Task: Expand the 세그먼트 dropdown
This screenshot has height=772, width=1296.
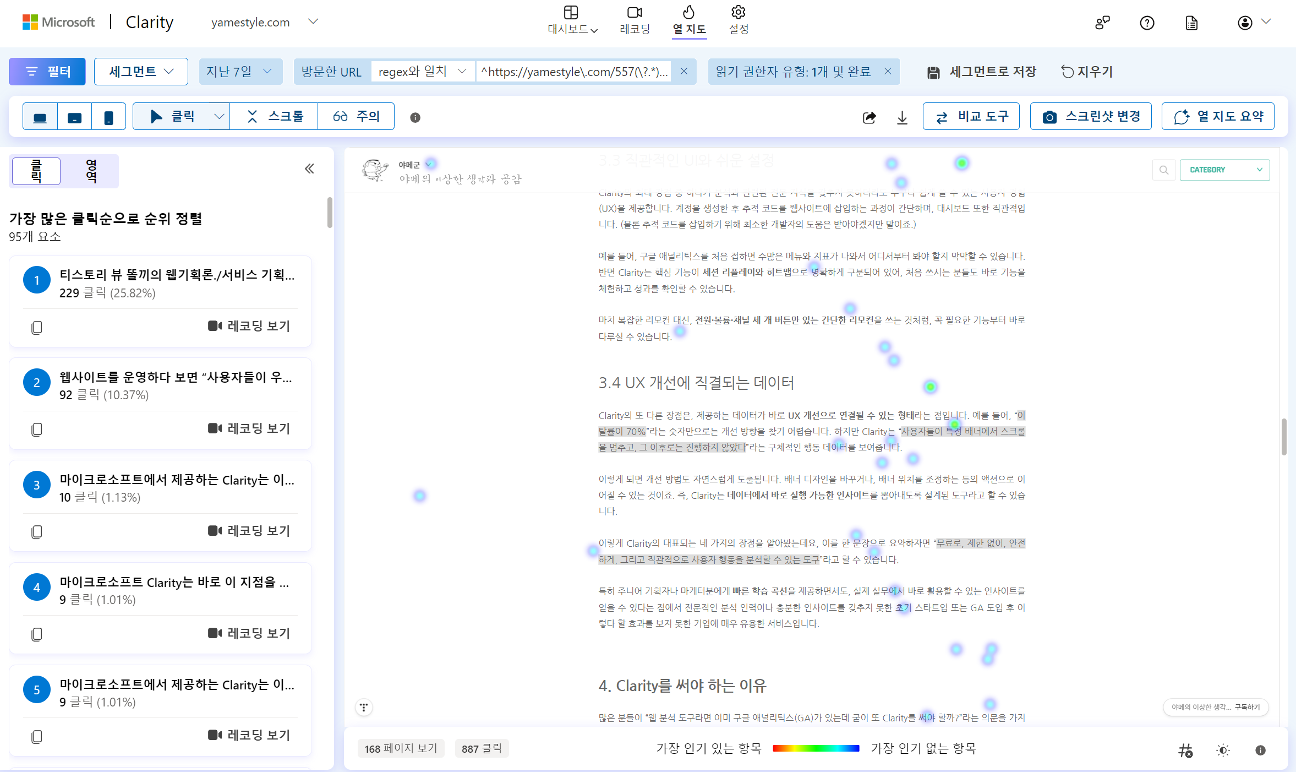Action: [141, 72]
